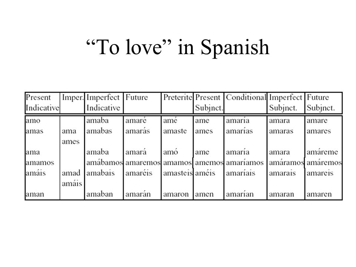Select the word "amaremos" in Future column

coord(143,162)
